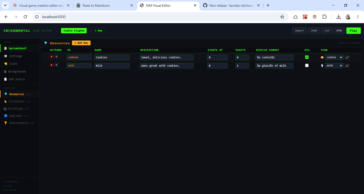Edit the milk icon with the pencil button
Image resolution: width=364 pixels, height=194 pixels.
[x=347, y=66]
